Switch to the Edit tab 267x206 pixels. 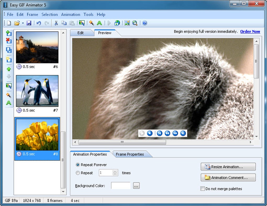(81, 33)
